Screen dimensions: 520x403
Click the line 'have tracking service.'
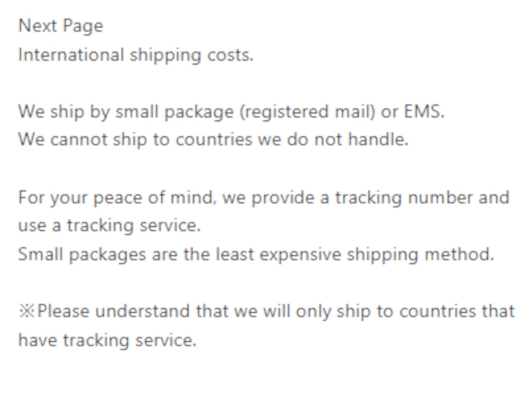click(x=107, y=340)
